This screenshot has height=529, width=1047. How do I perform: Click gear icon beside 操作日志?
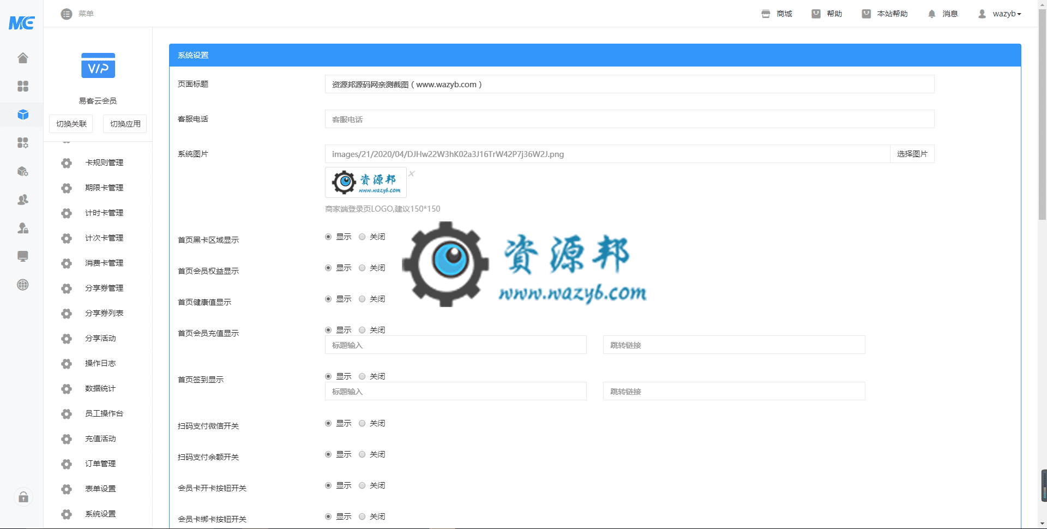point(67,363)
